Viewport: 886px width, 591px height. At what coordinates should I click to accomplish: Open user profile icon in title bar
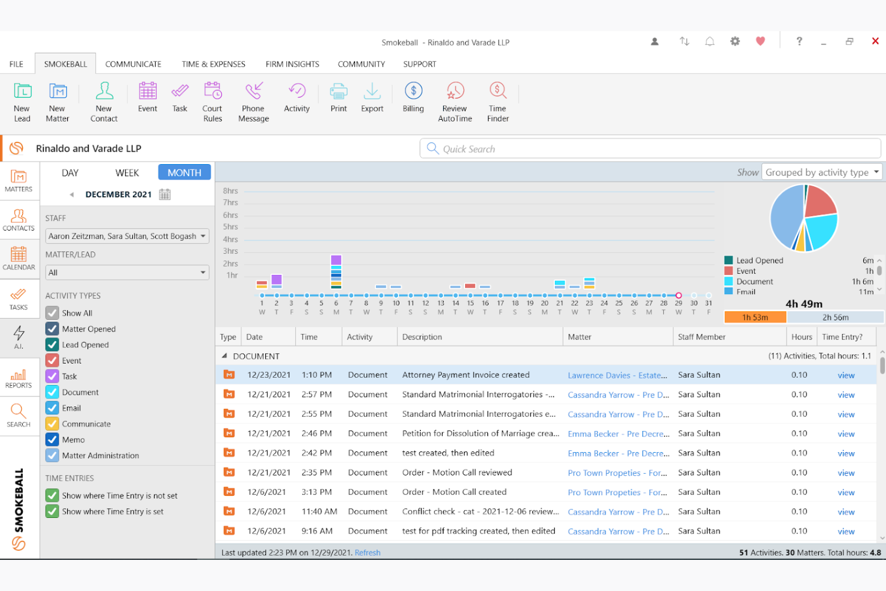[655, 41]
